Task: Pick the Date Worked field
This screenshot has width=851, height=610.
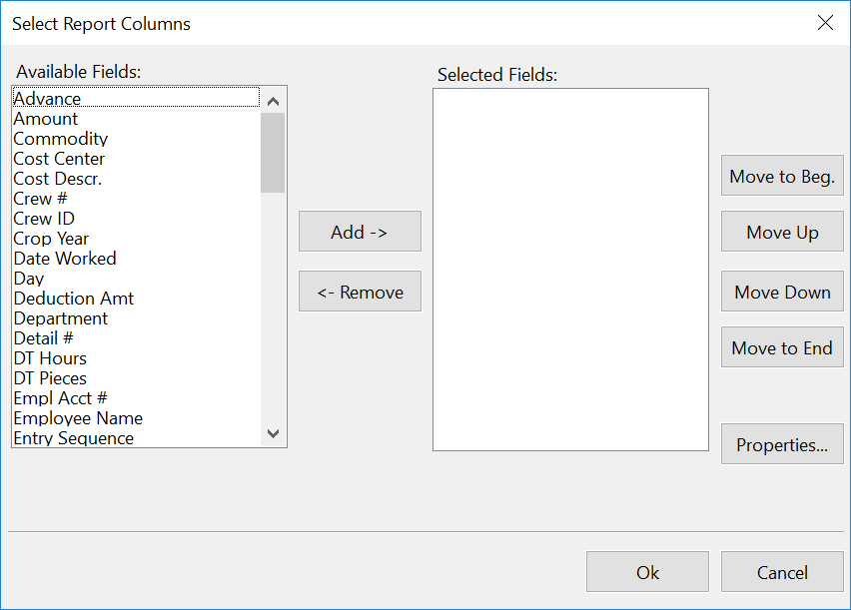Action: point(65,259)
